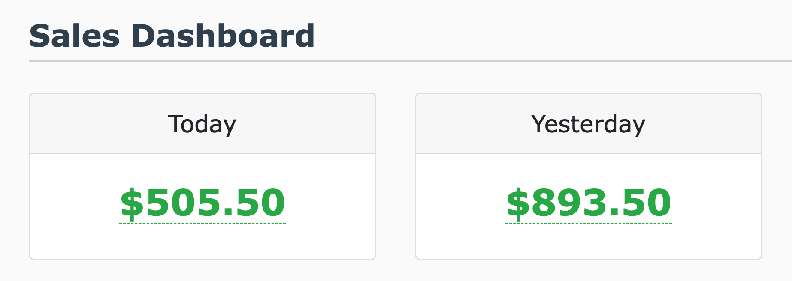The width and height of the screenshot is (792, 281).
Task: Click the word "Sales" in the heading
Action: point(74,36)
